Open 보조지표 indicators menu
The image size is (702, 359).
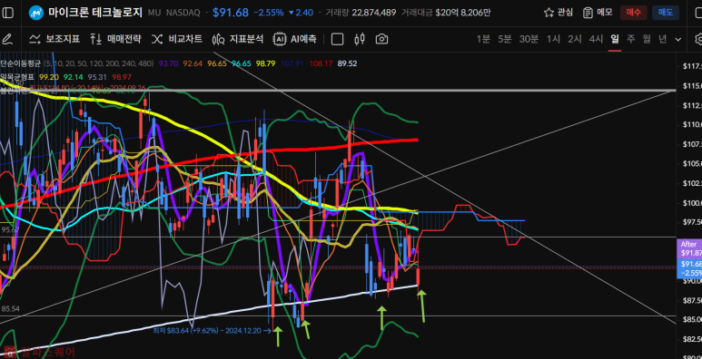coord(54,39)
